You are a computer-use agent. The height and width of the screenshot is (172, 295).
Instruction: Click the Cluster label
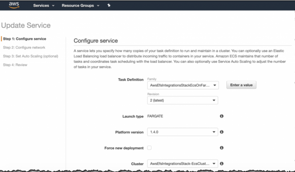[137, 164]
